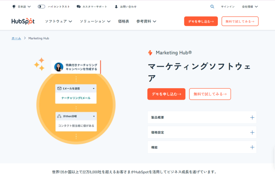Open the 会社情報 dropdown
This screenshot has height=181, width=275.
pyautogui.click(x=250, y=7)
